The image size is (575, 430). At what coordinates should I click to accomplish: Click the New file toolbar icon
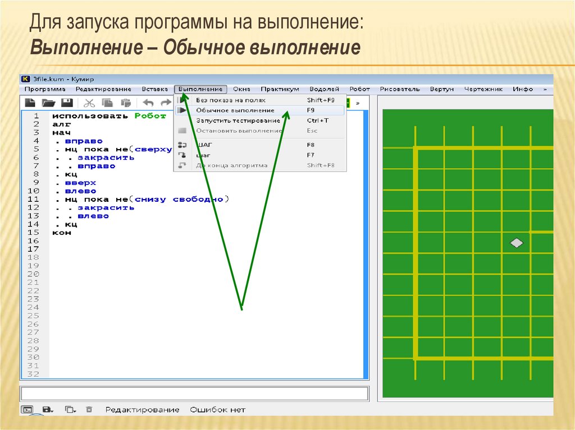(30, 103)
